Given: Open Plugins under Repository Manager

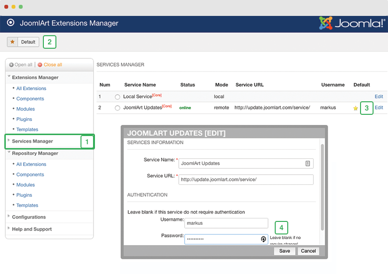Looking at the screenshot, I should (24, 195).
